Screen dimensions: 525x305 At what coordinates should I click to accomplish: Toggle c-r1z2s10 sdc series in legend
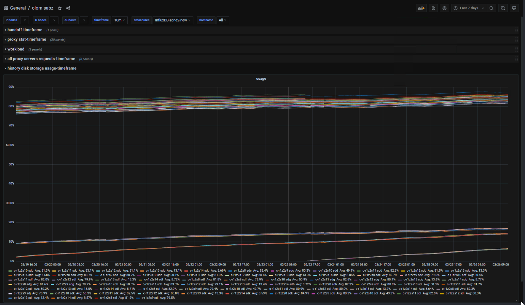23,271
